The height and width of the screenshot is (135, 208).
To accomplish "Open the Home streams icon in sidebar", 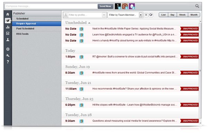I will tap(8, 14).
